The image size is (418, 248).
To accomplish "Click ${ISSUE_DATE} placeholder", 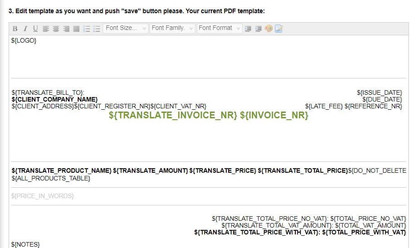I will pos(379,92).
